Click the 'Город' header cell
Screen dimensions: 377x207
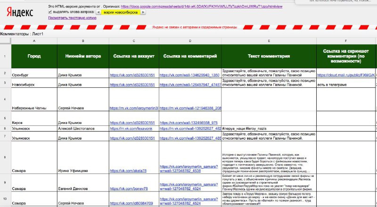(34, 56)
